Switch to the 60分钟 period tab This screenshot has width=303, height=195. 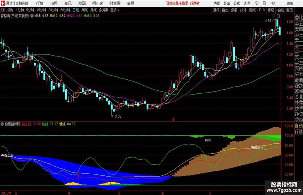point(65,10)
